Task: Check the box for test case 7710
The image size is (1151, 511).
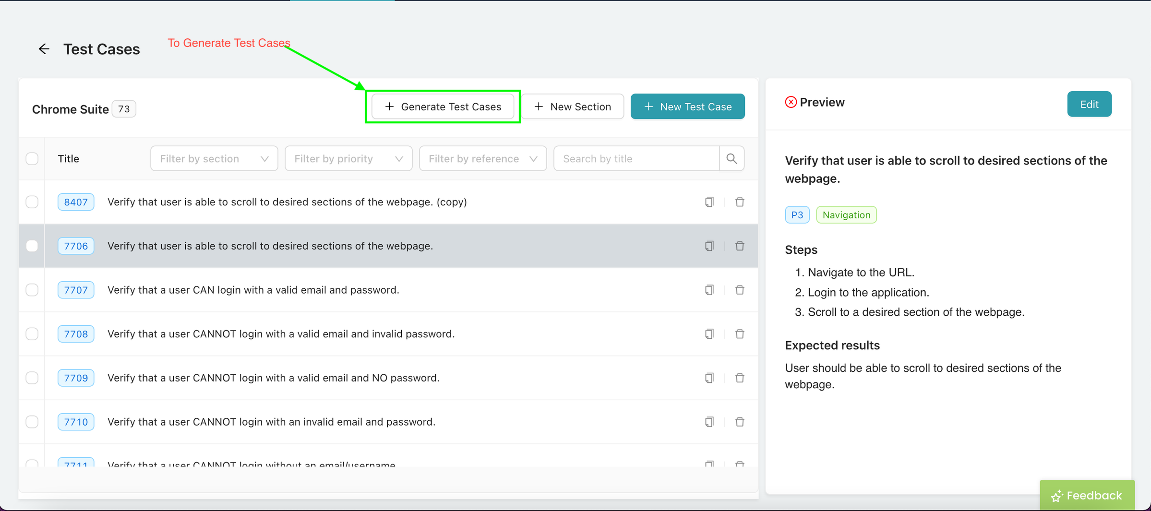Action: pos(32,422)
